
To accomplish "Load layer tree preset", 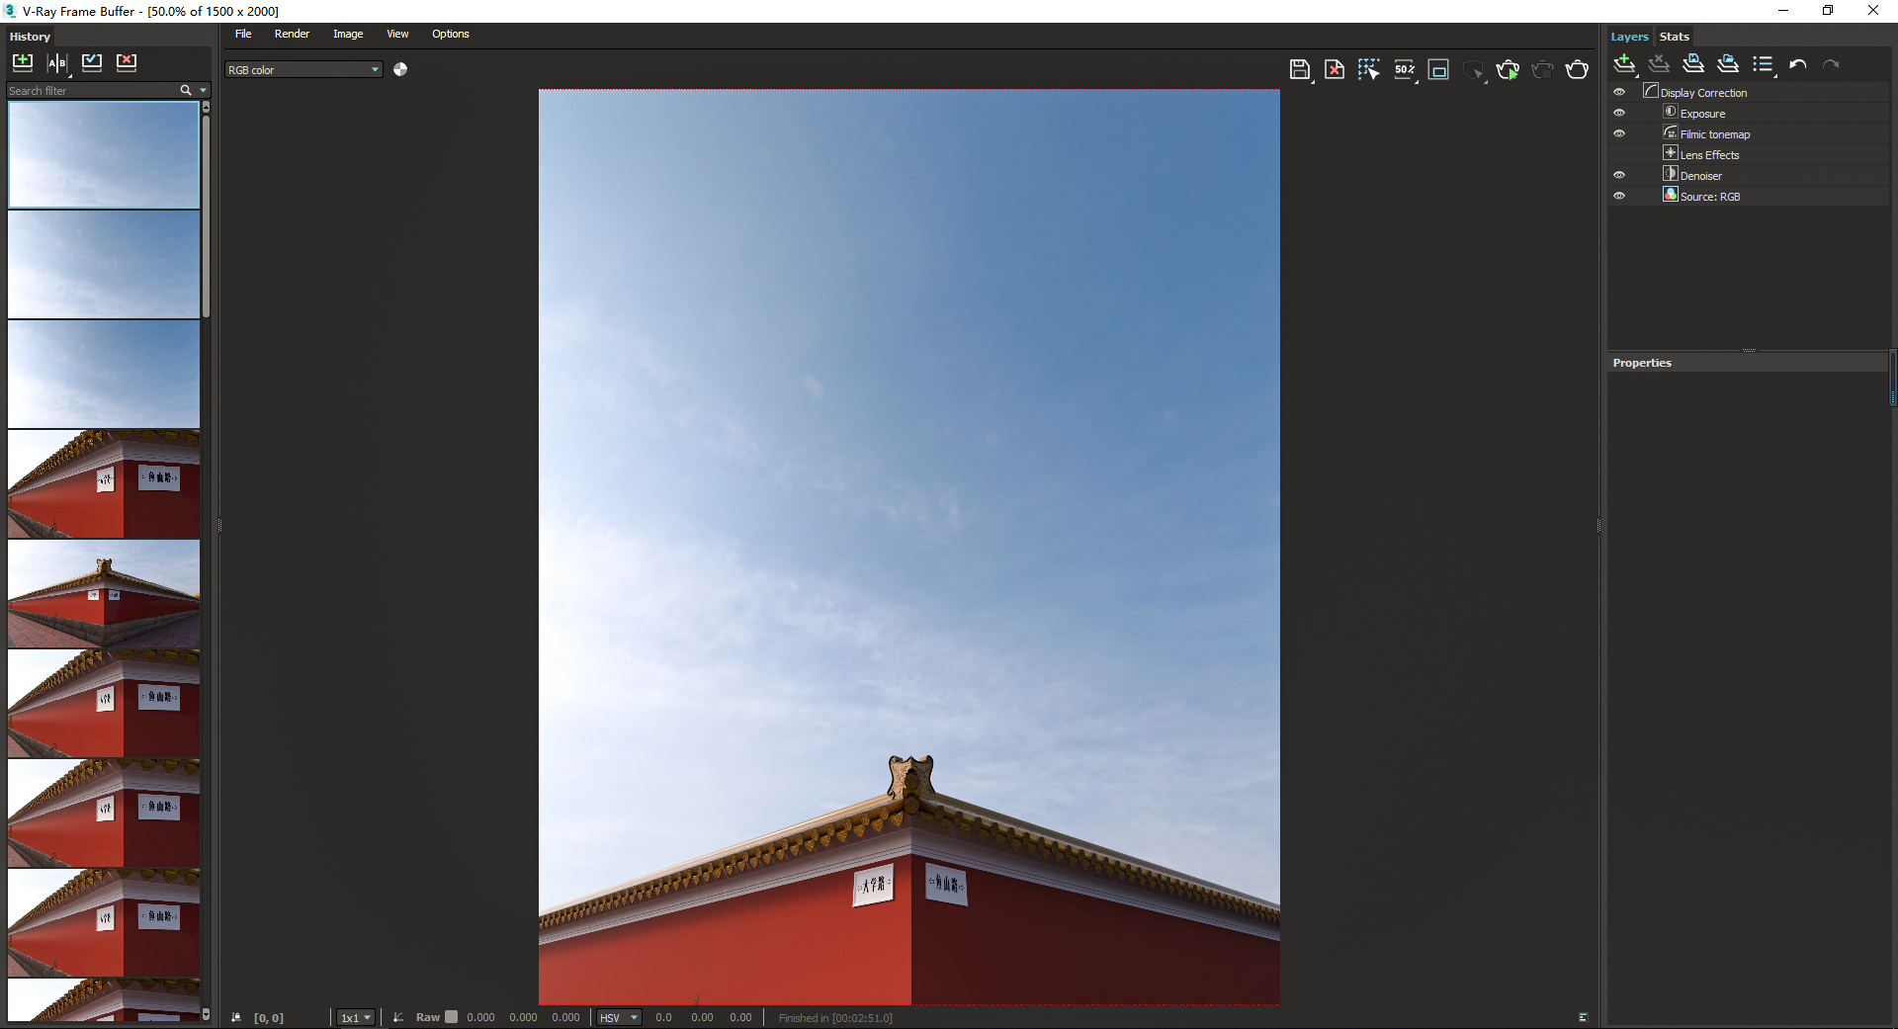I will 1728,64.
